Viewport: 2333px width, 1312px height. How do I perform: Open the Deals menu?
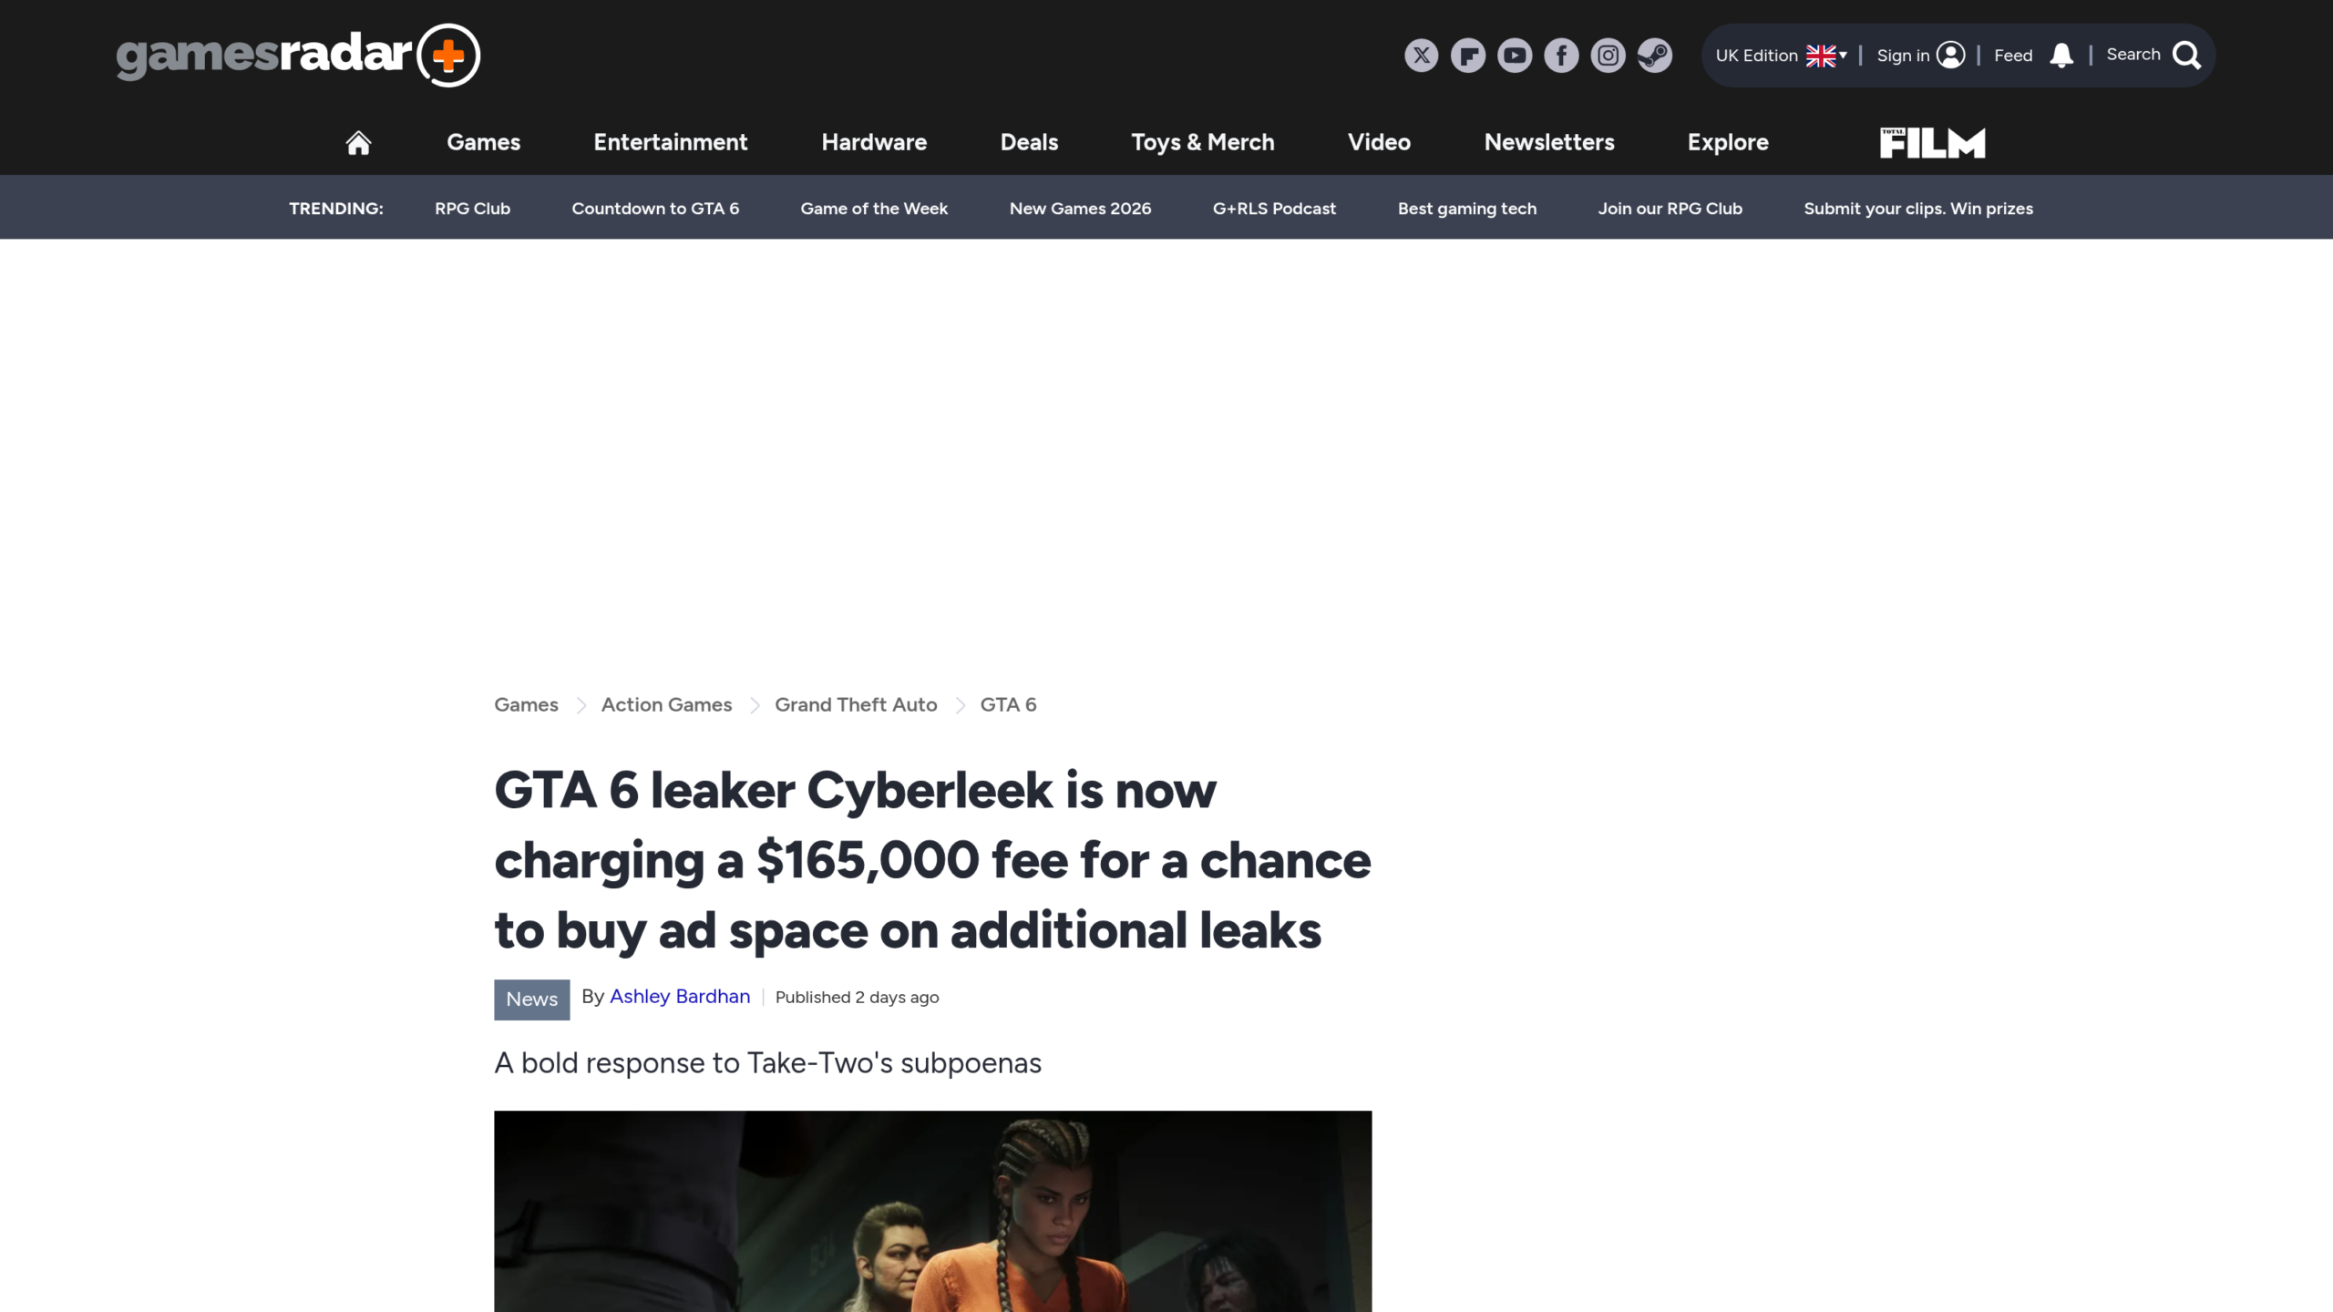click(1029, 142)
